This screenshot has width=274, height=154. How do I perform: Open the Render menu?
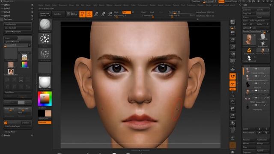152,5
